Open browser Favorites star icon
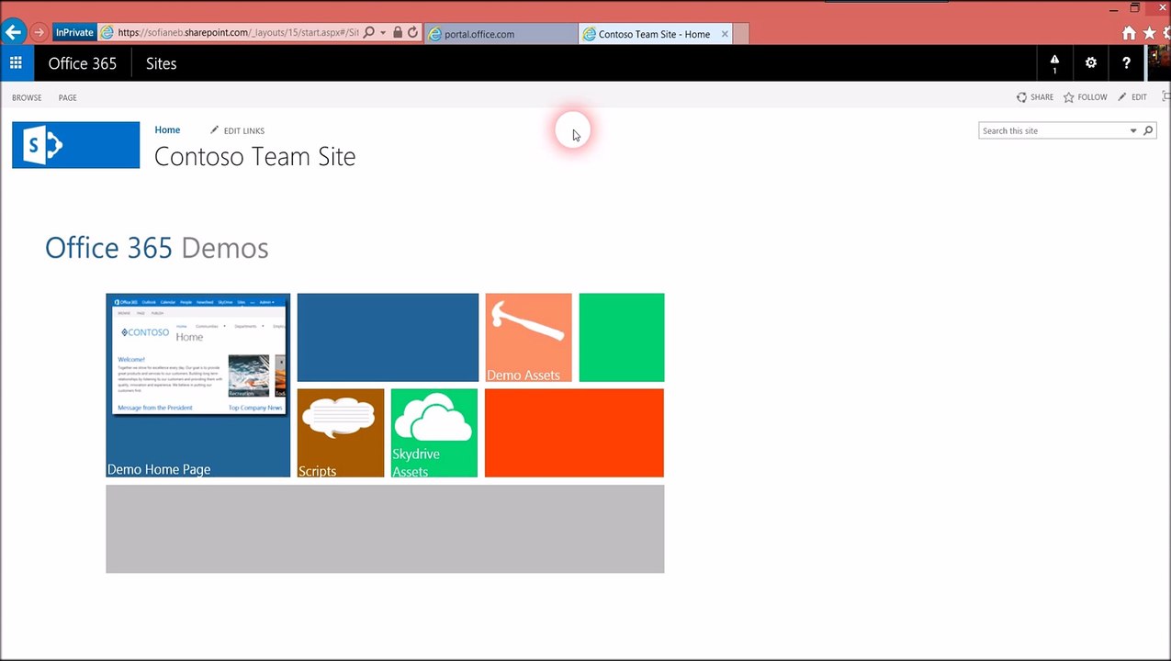The height and width of the screenshot is (661, 1171). [x=1149, y=33]
